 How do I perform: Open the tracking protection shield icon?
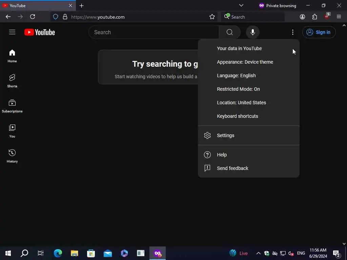[56, 17]
